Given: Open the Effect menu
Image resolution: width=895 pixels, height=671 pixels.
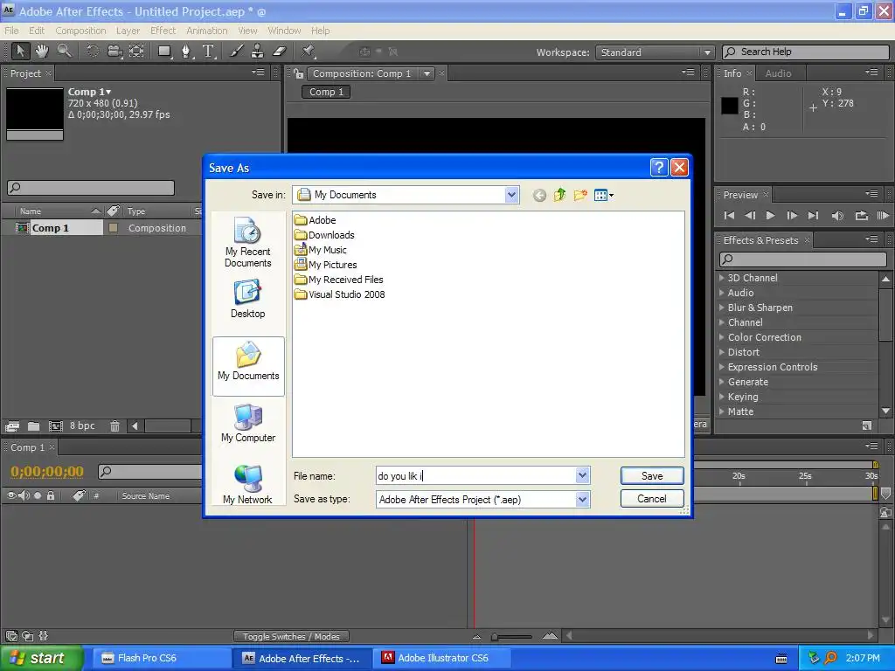Looking at the screenshot, I should click(163, 31).
